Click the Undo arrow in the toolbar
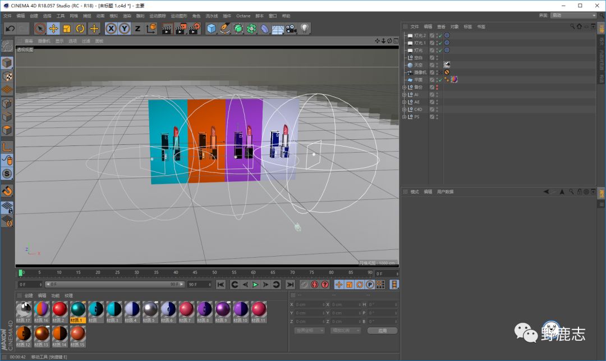Viewport: 606px width, 361px height. 10,29
